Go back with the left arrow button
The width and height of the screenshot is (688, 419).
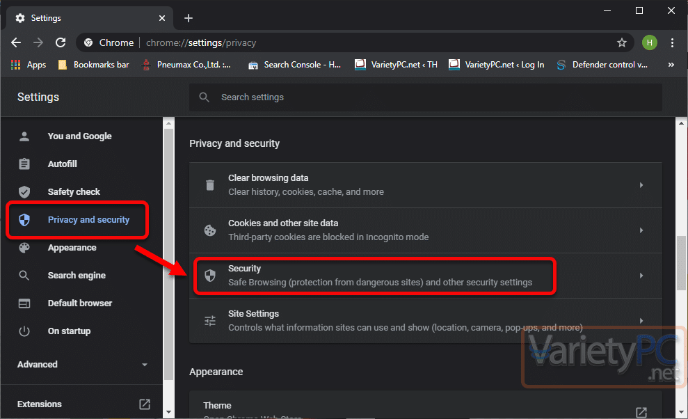(x=16, y=42)
